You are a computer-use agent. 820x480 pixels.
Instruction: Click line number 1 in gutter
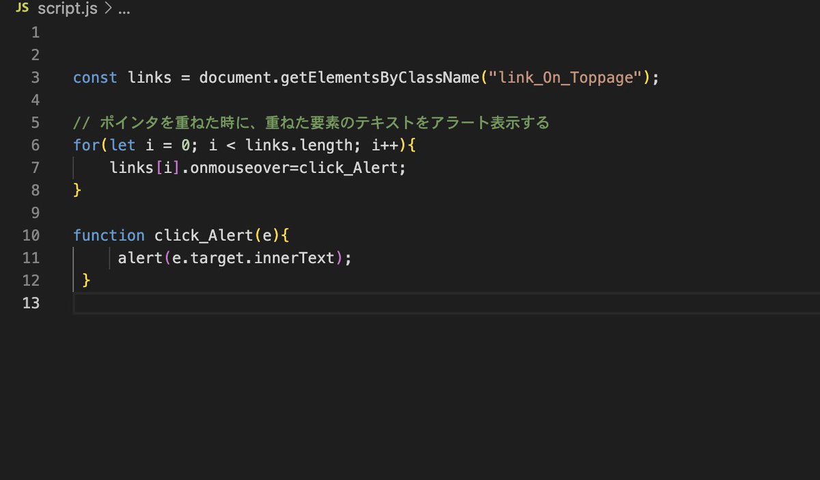(x=35, y=32)
